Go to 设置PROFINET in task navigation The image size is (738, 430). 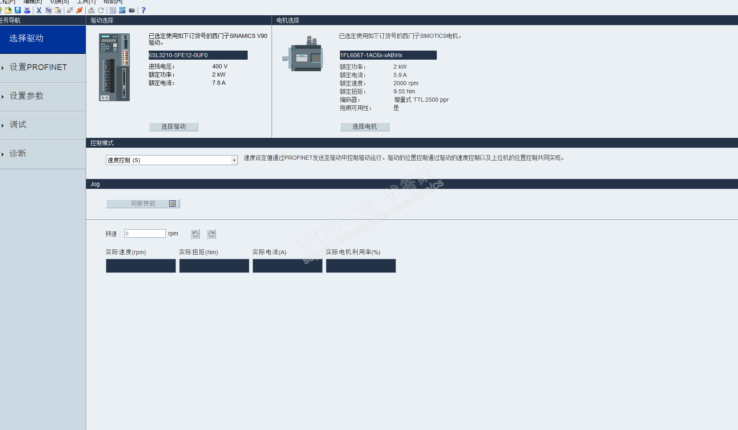pos(43,68)
